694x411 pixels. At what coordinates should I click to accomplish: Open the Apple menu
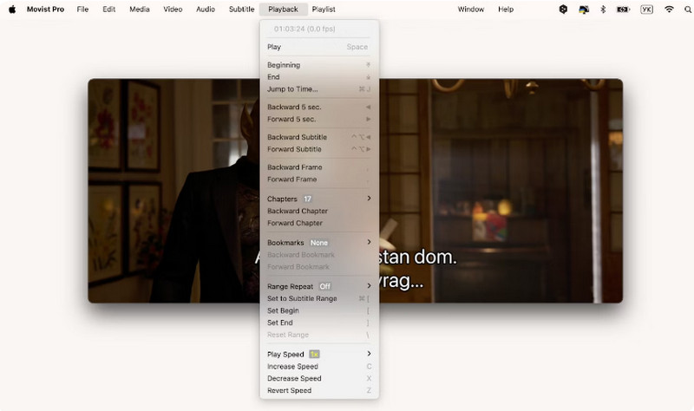pos(12,9)
